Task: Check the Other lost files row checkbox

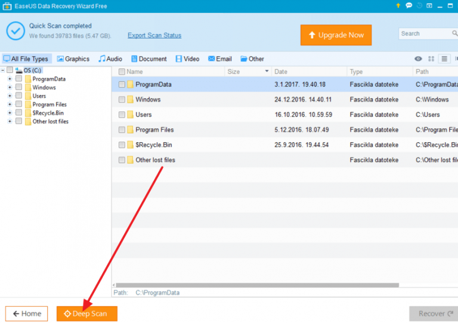Action: click(122, 160)
